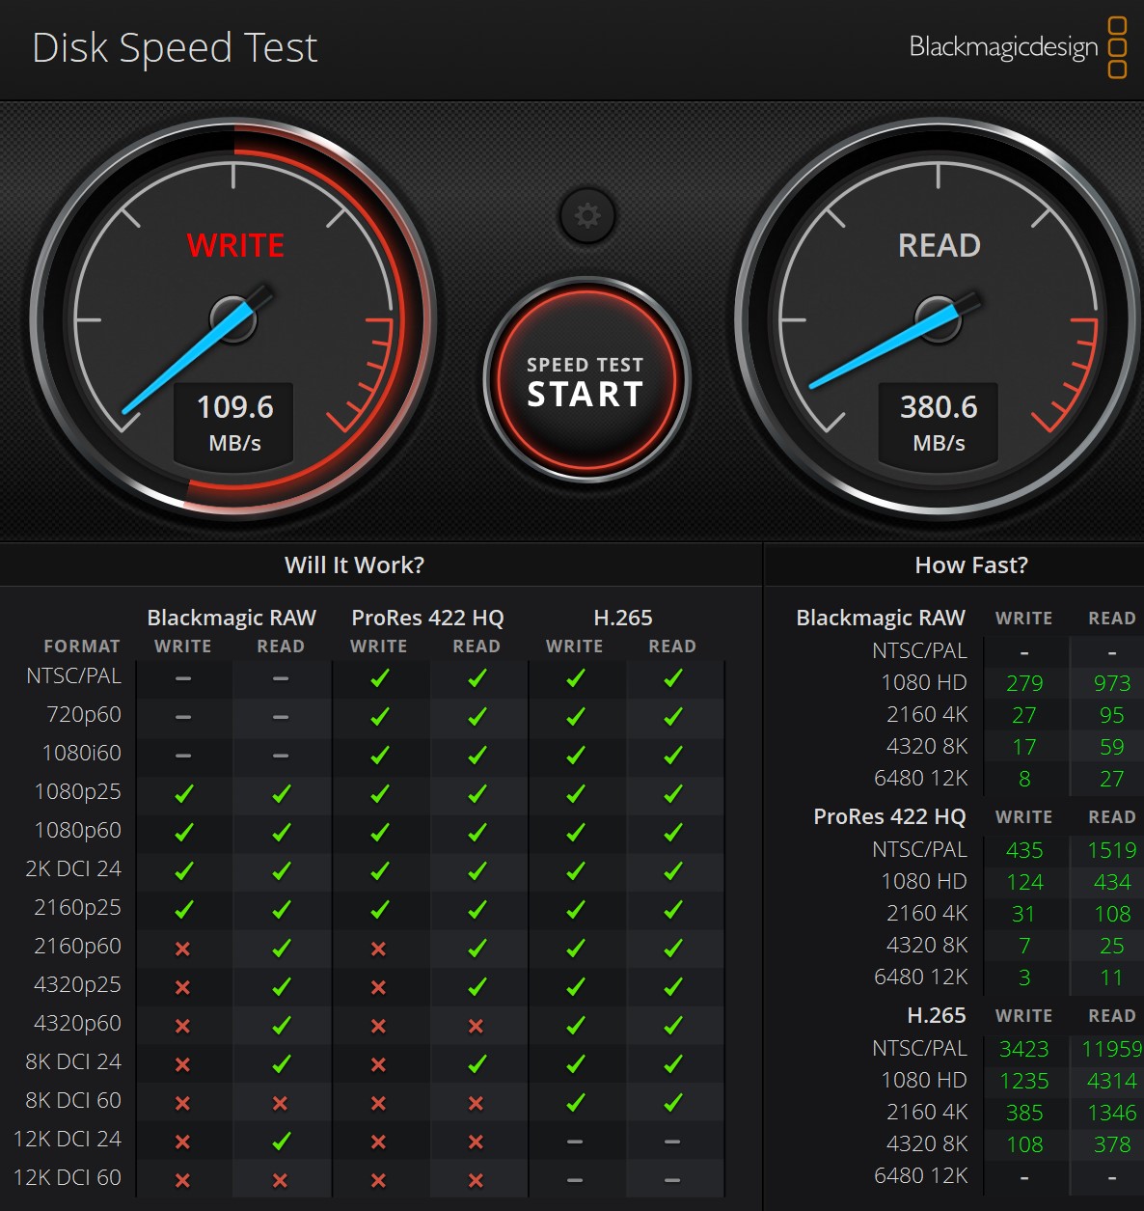Image resolution: width=1144 pixels, height=1211 pixels.
Task: Click the red WRITE label in the gauge
Action: [x=235, y=245]
